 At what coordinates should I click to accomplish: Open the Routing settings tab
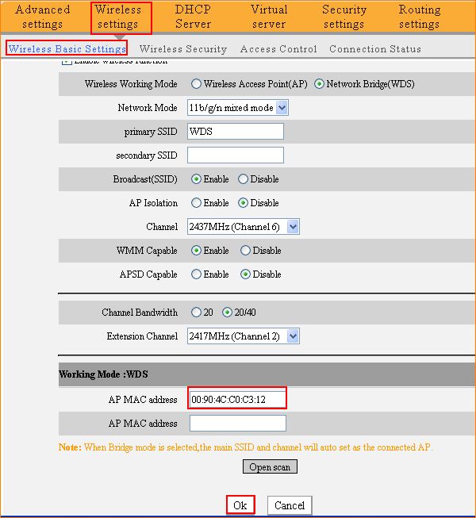tap(419, 17)
